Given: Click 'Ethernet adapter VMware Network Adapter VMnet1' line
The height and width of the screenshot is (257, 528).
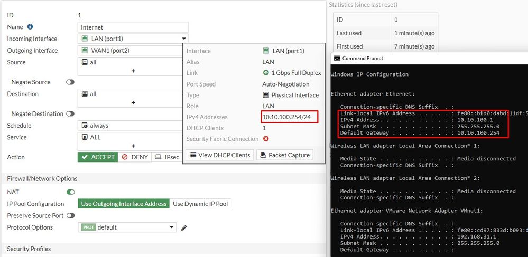Looking at the screenshot, I should (407, 211).
